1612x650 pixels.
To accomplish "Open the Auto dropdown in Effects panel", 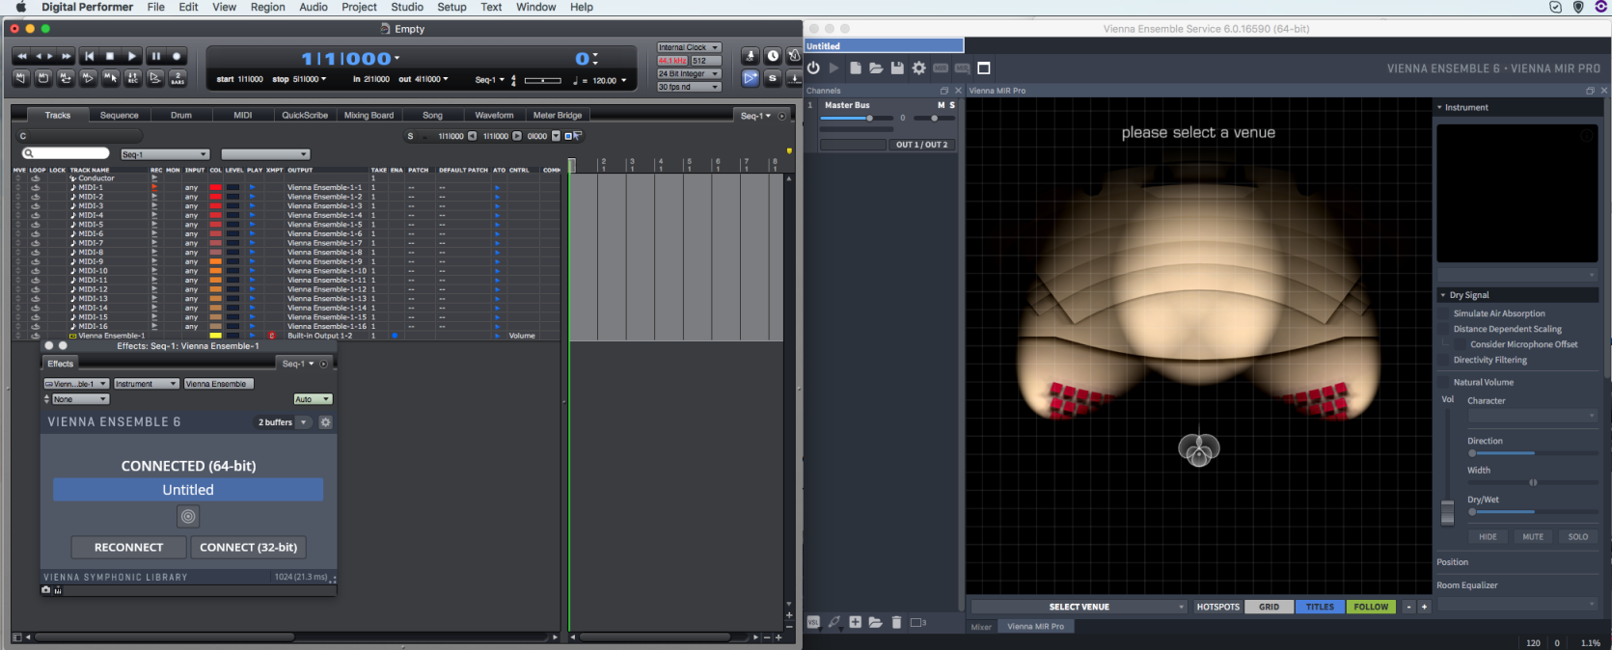I will [313, 399].
